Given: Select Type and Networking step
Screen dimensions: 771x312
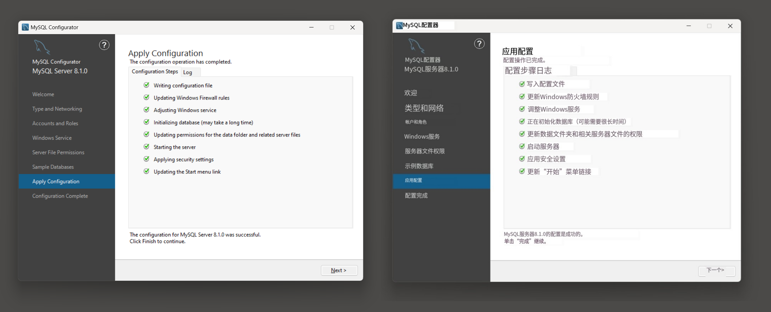Looking at the screenshot, I should click(57, 109).
